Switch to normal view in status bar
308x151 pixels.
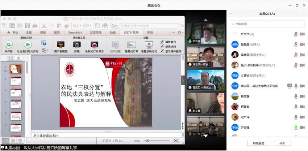(x=6, y=141)
